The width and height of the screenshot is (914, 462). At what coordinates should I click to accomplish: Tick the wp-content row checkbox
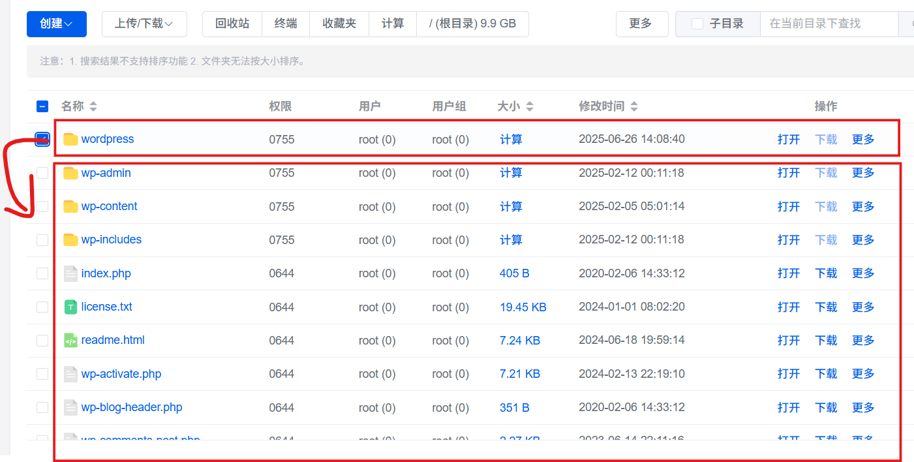click(42, 206)
